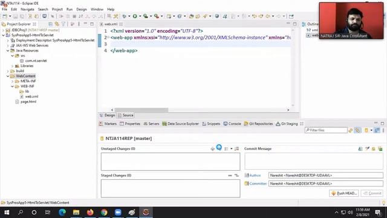Click the Committer link
Screen dimensions: 387x218
pos(258,183)
